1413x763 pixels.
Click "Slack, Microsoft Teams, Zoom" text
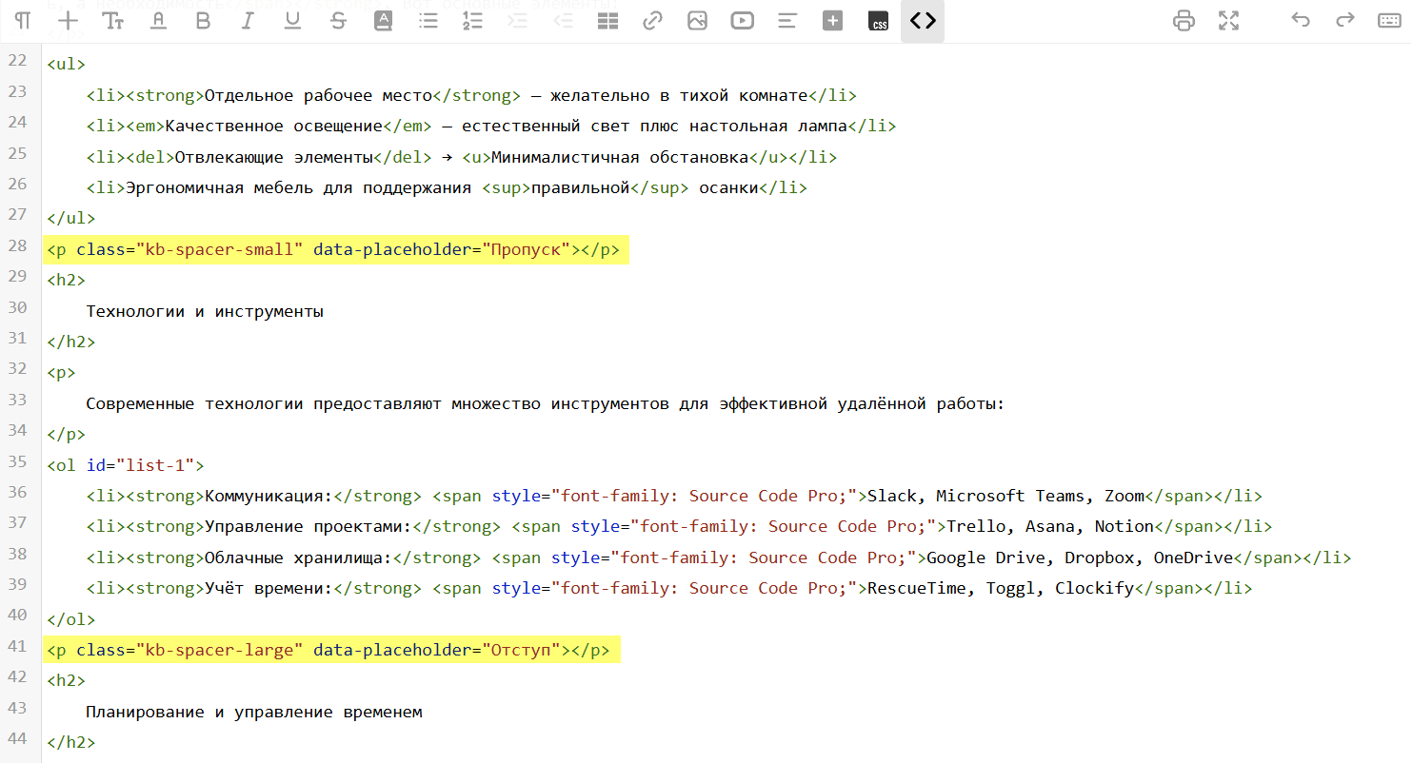click(x=1005, y=496)
